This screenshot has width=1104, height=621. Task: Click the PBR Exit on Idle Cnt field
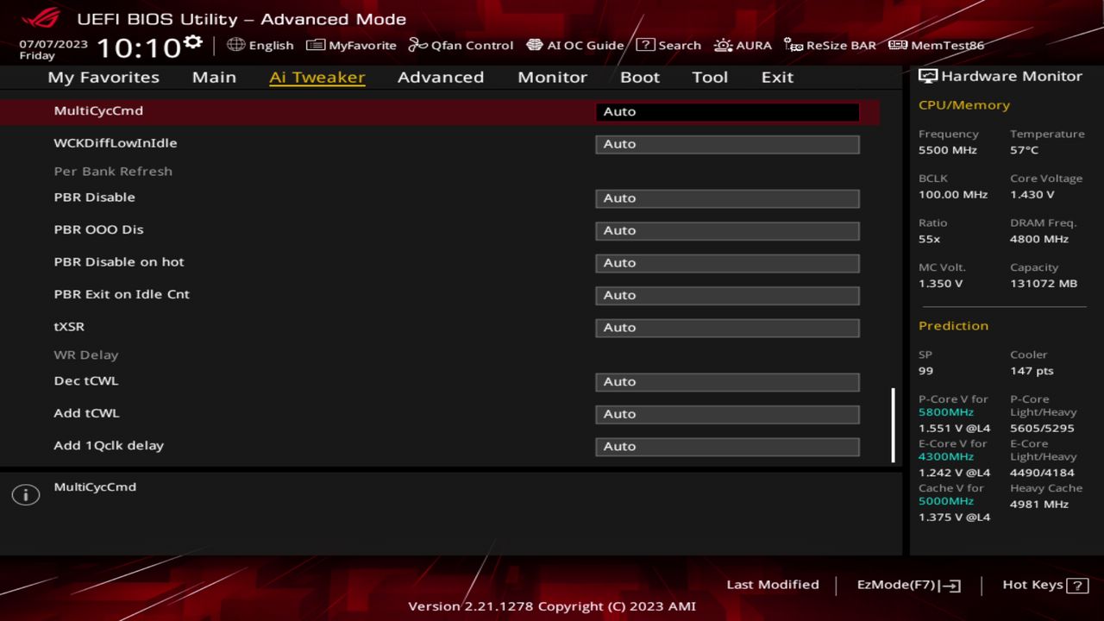727,295
